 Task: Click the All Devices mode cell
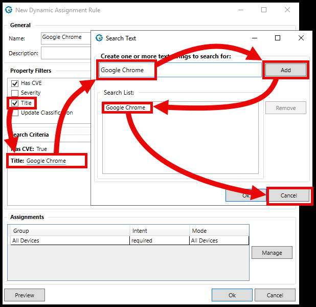219,240
